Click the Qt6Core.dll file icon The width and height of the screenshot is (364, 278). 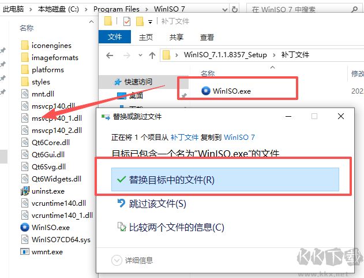coord(25,142)
